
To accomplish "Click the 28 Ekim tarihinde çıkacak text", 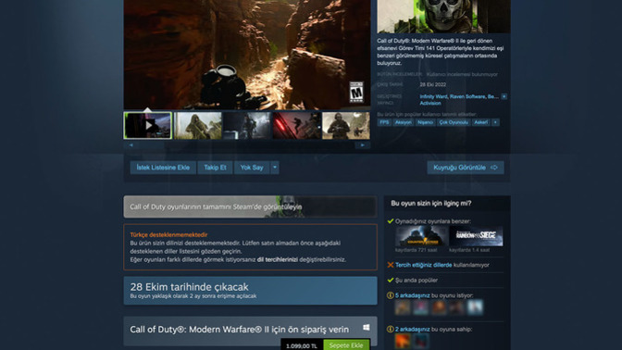I will click(x=189, y=286).
